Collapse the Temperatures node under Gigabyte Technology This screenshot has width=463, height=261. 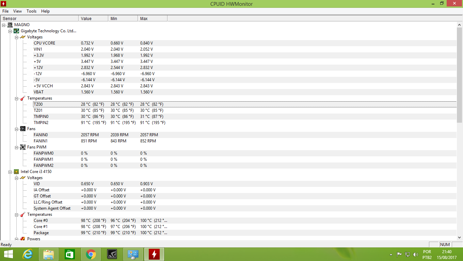(x=17, y=98)
